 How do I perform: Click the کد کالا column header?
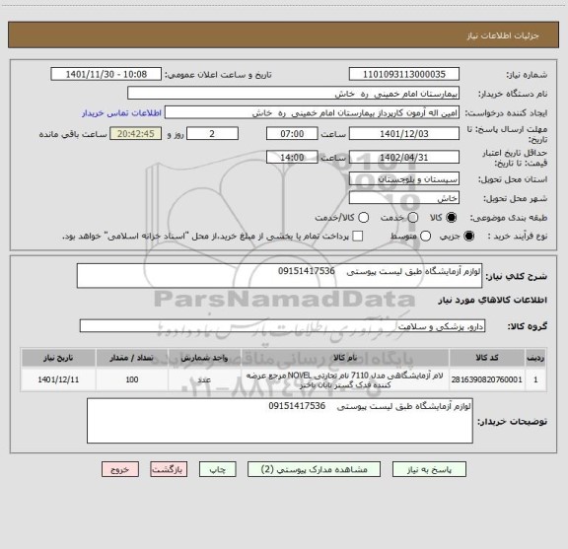pyautogui.click(x=487, y=358)
